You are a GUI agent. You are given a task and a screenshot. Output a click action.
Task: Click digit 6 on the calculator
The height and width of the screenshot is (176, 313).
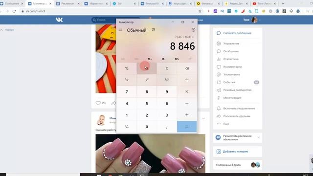tap(167, 104)
